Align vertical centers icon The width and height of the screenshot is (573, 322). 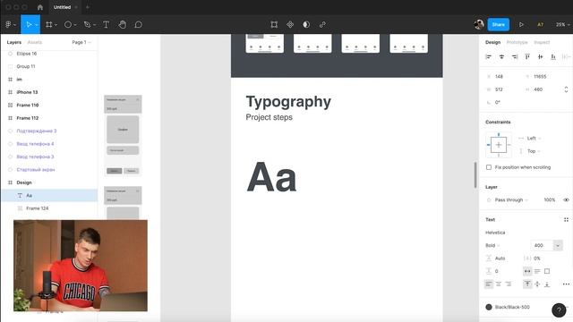(x=541, y=56)
